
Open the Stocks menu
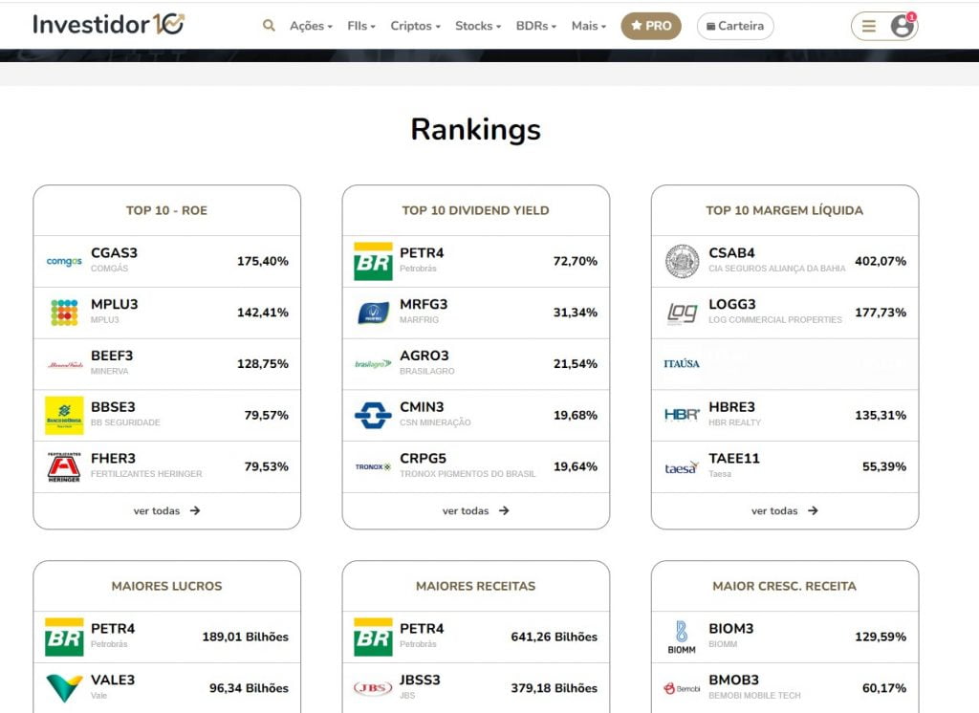[x=478, y=26]
